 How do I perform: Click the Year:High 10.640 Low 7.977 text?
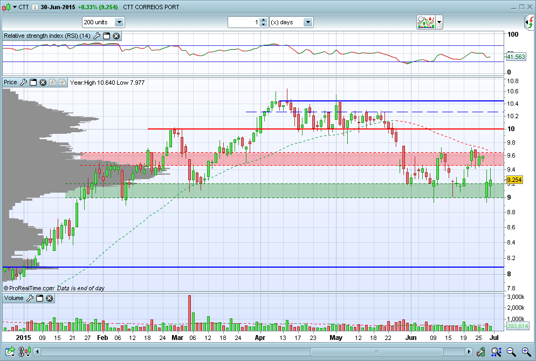click(107, 83)
